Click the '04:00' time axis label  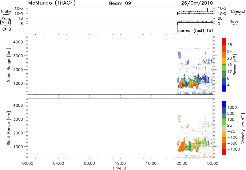coord(59,164)
